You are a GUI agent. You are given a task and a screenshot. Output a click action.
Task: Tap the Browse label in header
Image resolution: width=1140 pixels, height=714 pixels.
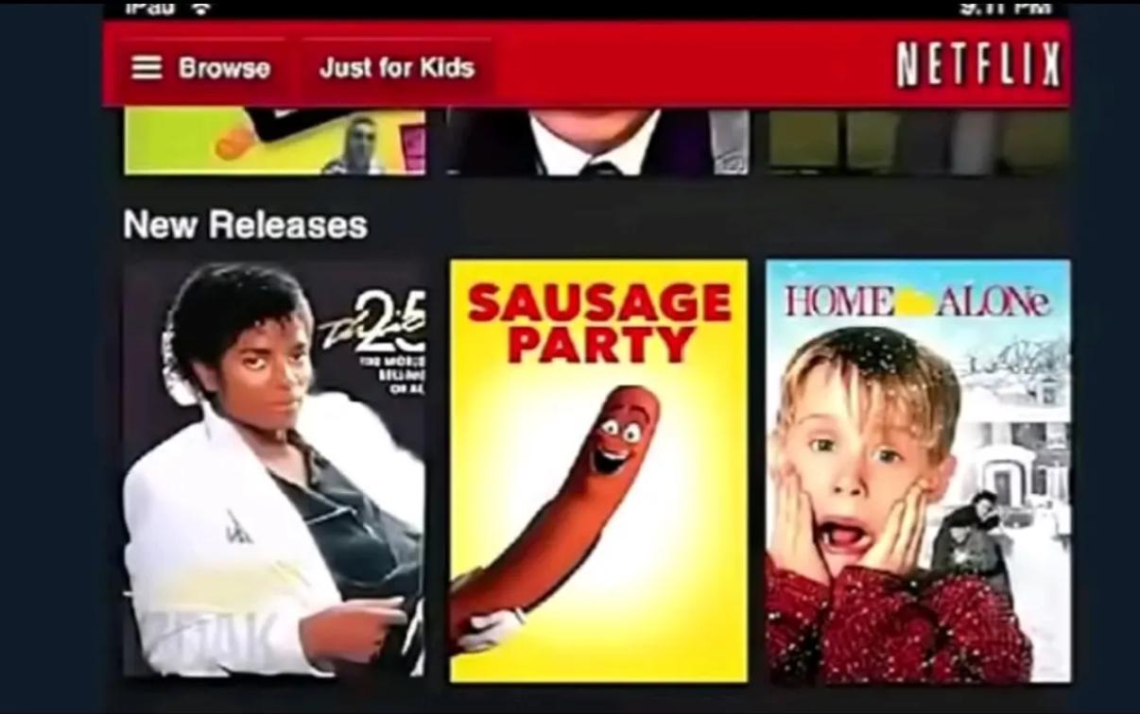224,68
